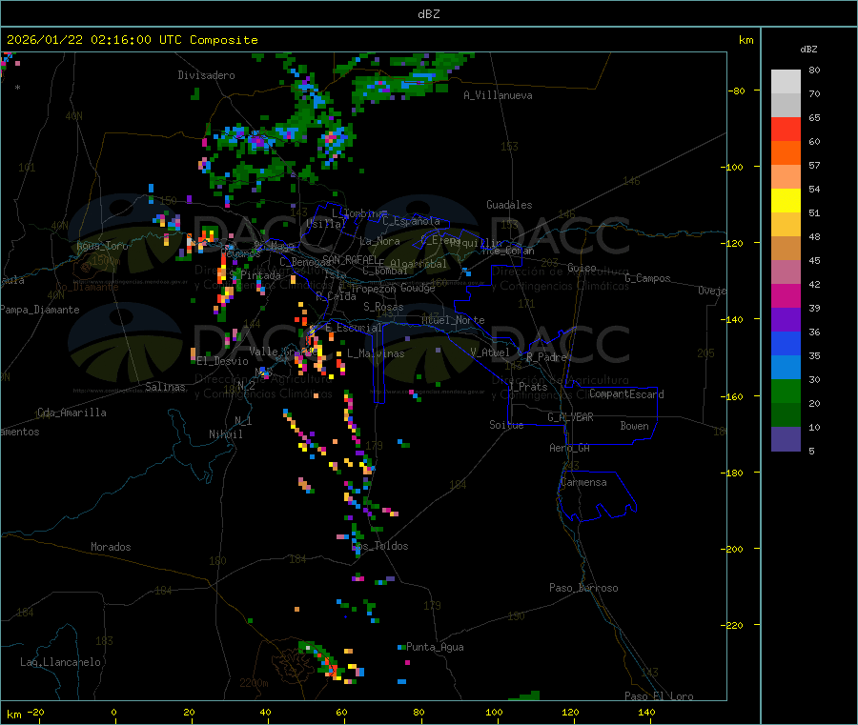Click the El_Desvio map label

223,361
